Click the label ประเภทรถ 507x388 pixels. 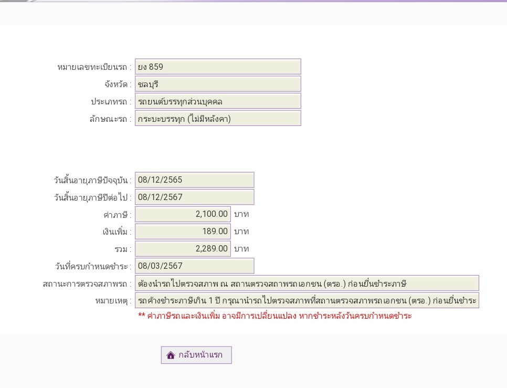(111, 102)
